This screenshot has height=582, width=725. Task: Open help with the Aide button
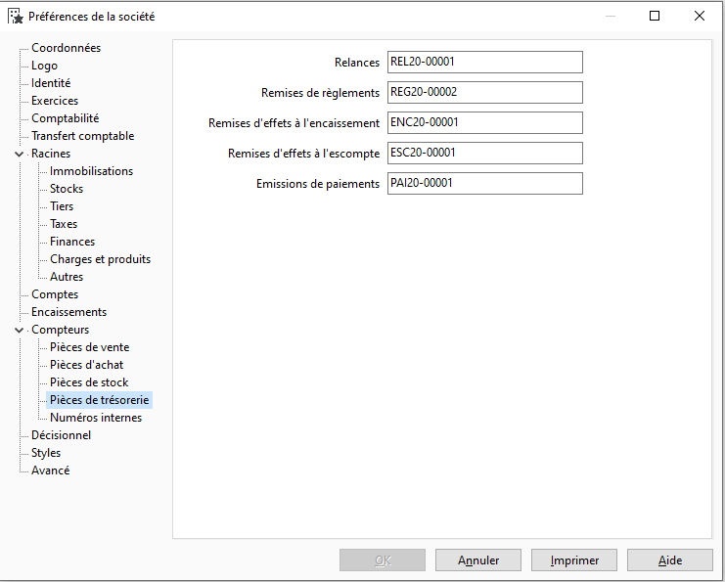(670, 560)
